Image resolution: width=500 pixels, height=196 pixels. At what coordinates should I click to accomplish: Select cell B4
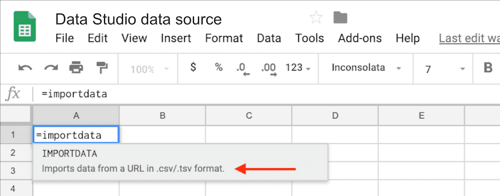click(x=162, y=189)
